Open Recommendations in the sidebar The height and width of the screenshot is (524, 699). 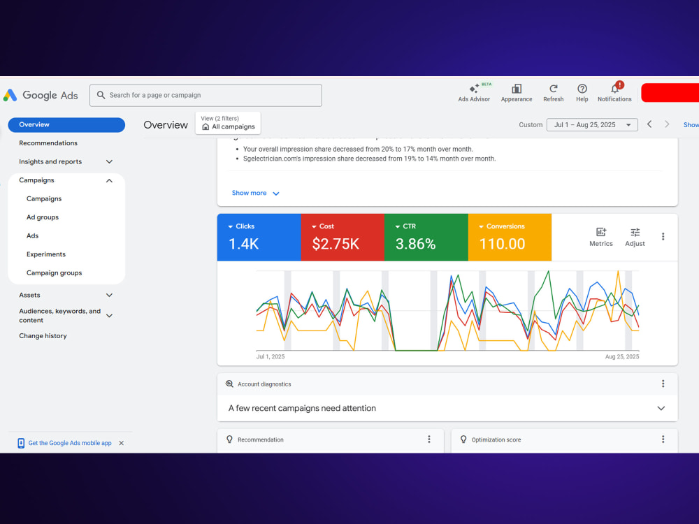point(48,143)
